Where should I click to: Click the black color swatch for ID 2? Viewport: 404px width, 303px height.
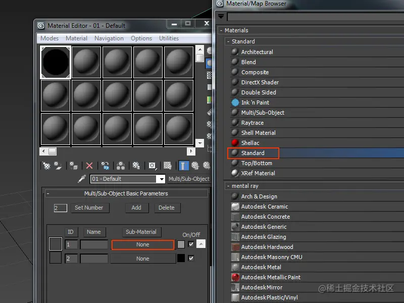181,258
